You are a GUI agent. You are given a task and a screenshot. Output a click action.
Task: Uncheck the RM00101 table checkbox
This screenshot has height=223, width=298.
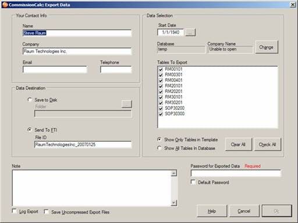point(161,69)
